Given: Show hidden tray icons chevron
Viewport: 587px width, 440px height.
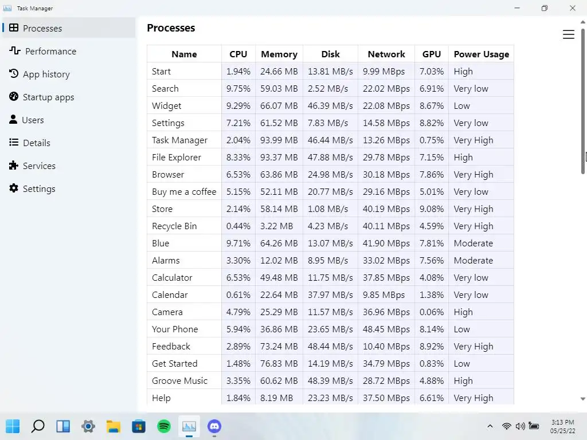Looking at the screenshot, I should pos(490,426).
